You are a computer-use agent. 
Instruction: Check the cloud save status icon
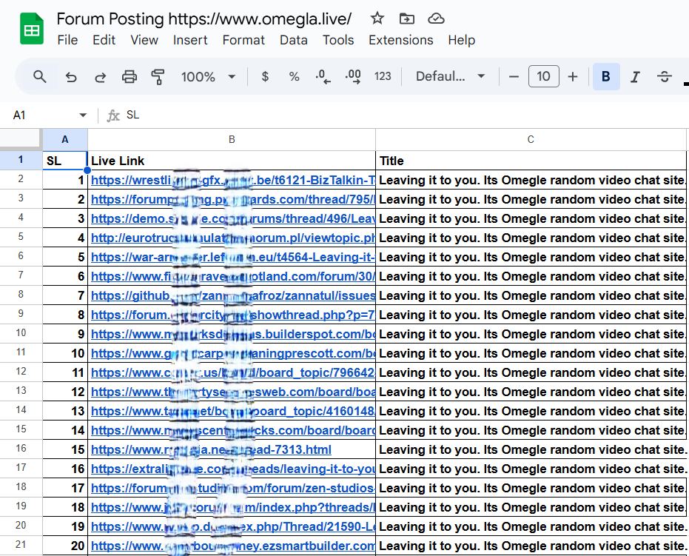click(x=436, y=19)
